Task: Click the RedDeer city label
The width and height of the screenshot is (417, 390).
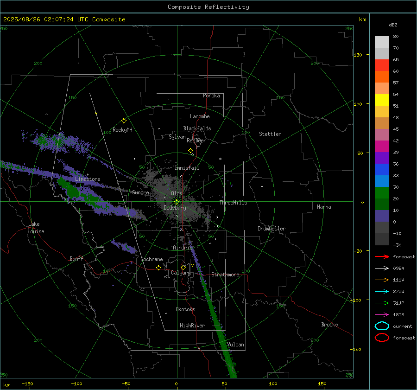Action: [x=196, y=141]
